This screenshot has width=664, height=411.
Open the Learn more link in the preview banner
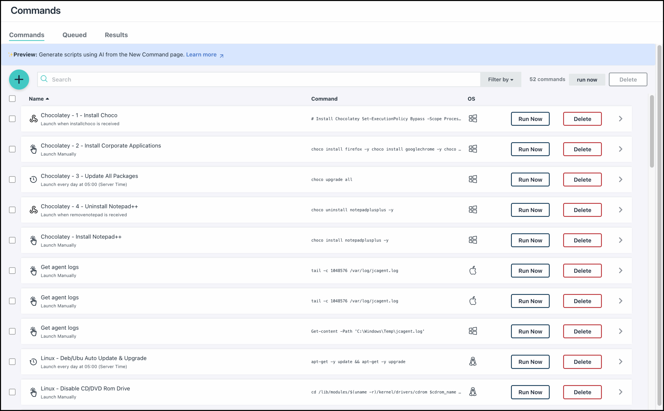pos(201,54)
